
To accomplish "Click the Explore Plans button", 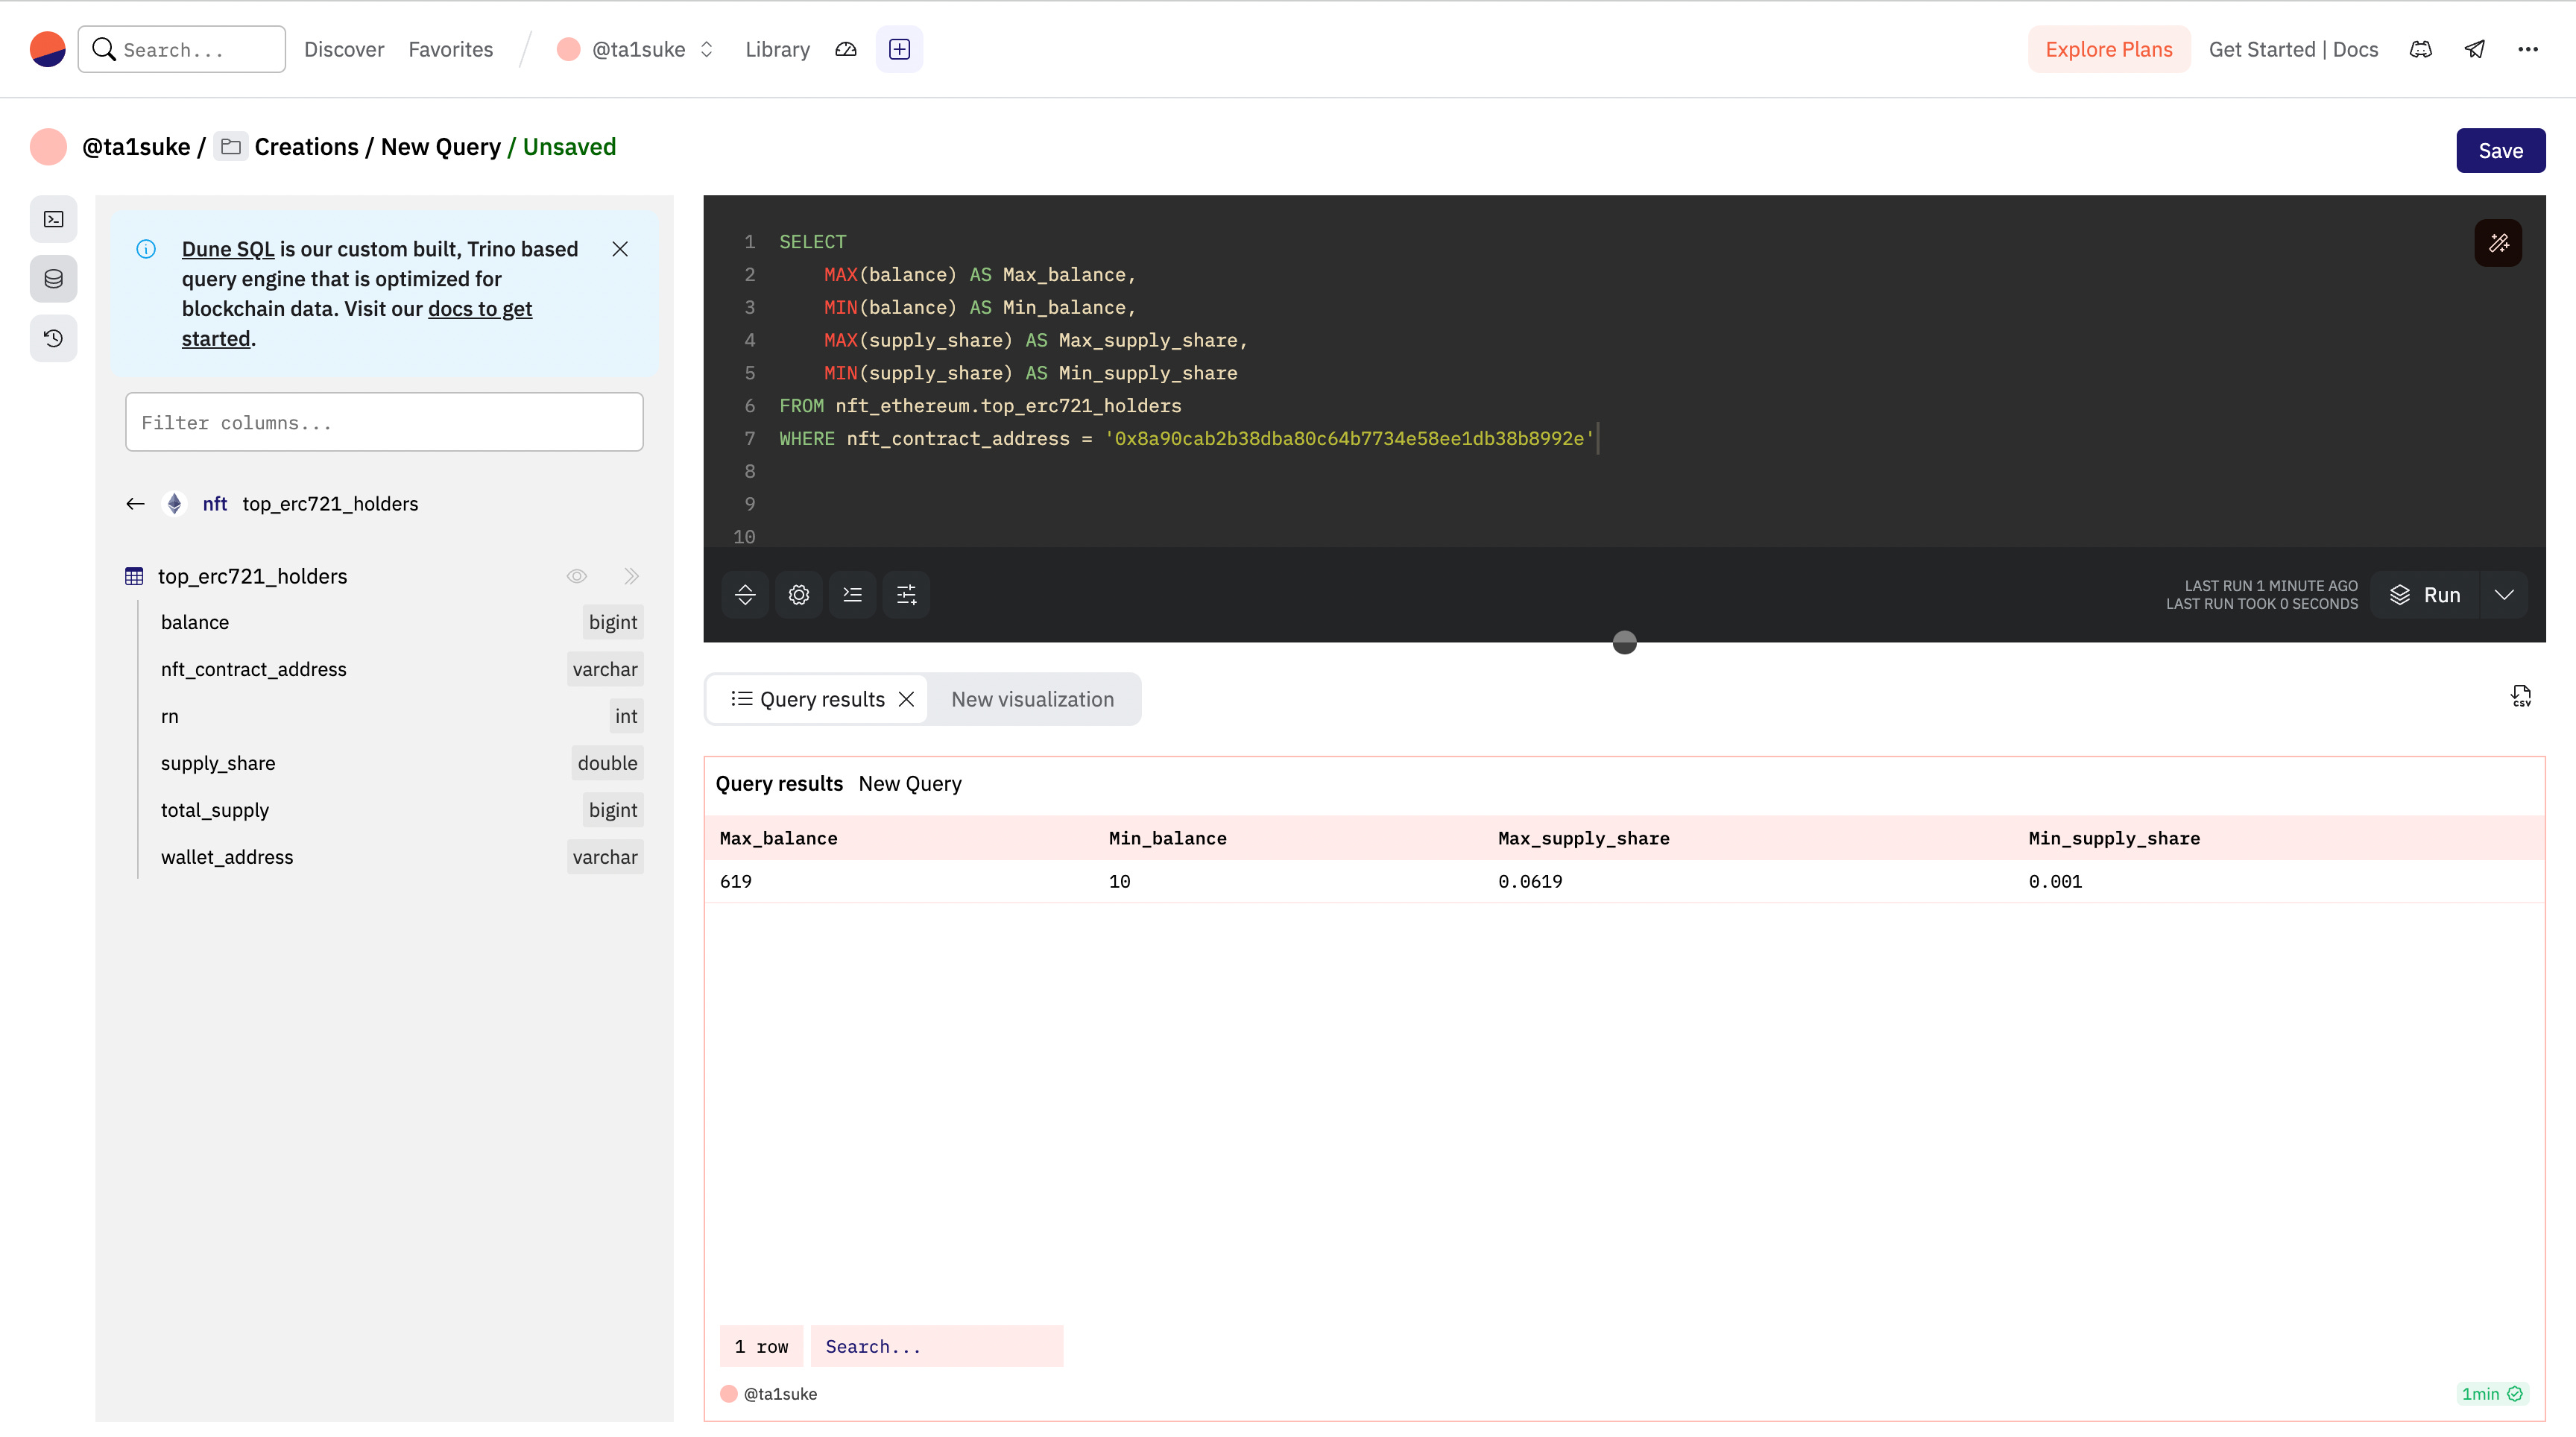I will pyautogui.click(x=2109, y=49).
